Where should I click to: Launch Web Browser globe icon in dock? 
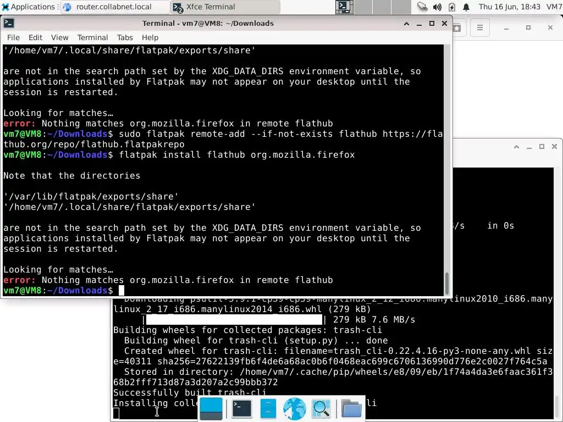[x=295, y=409]
